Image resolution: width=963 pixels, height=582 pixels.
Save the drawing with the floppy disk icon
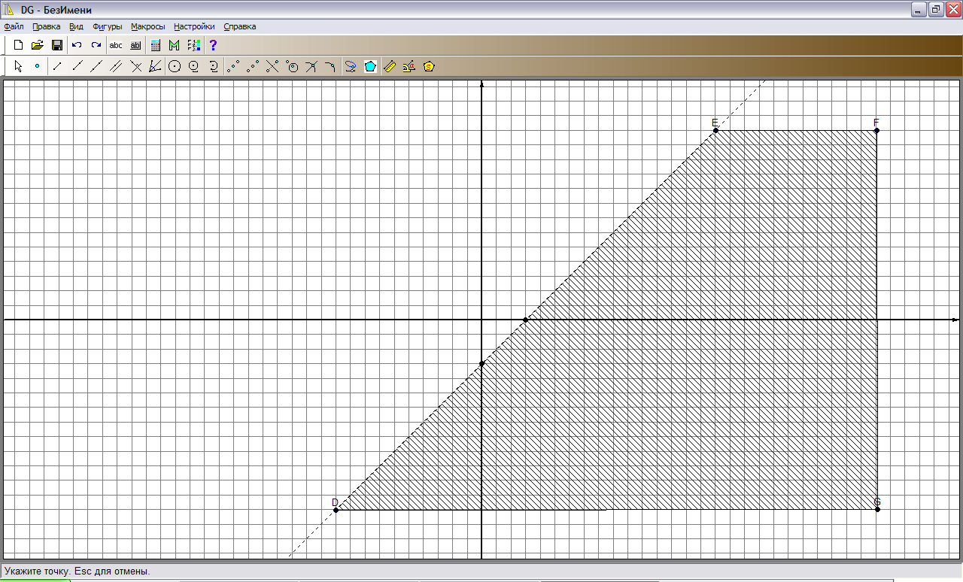point(57,45)
